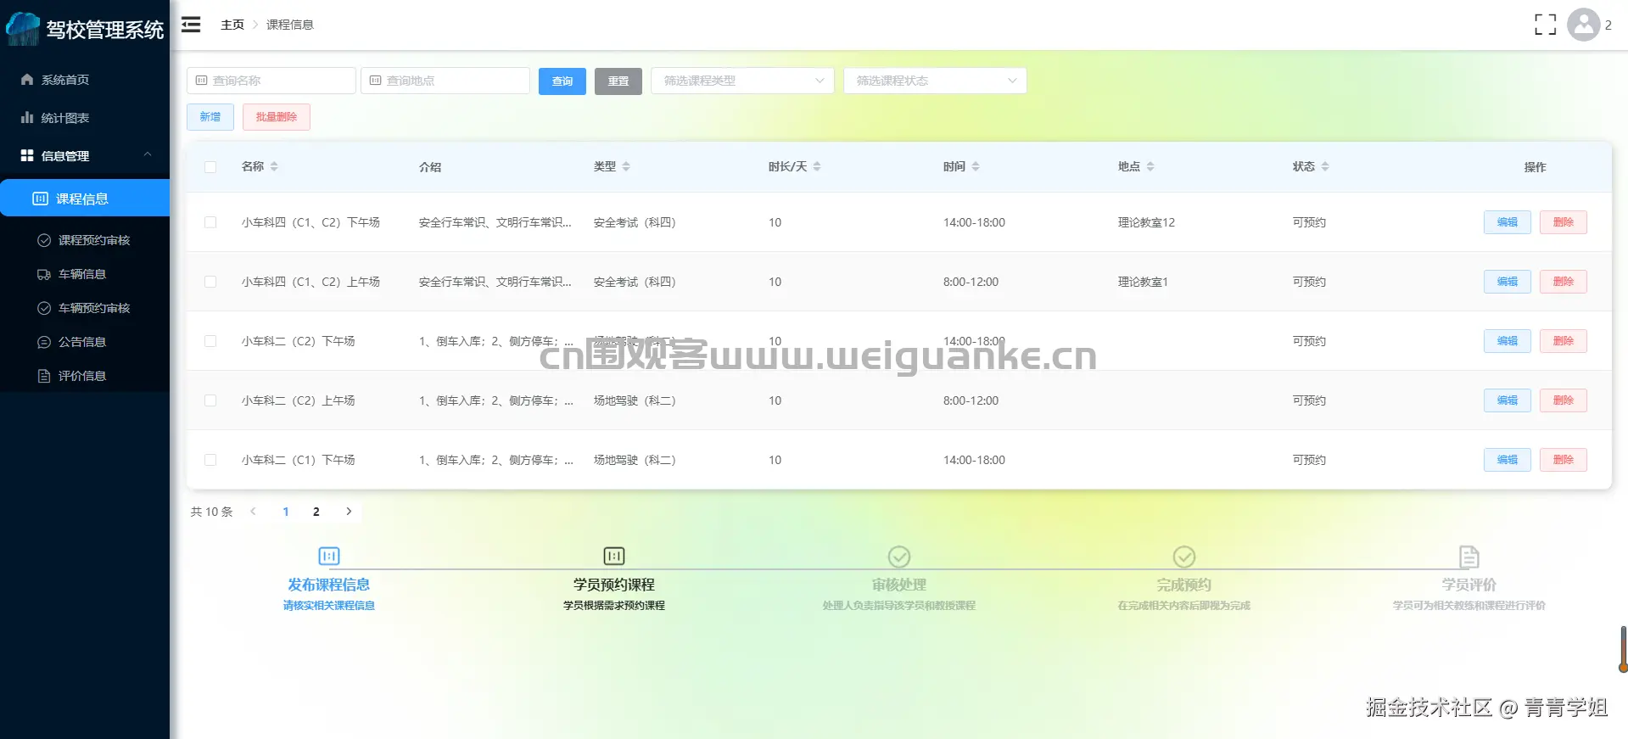Open 课程预约审核 menu item
This screenshot has height=739, width=1628.
pos(85,240)
